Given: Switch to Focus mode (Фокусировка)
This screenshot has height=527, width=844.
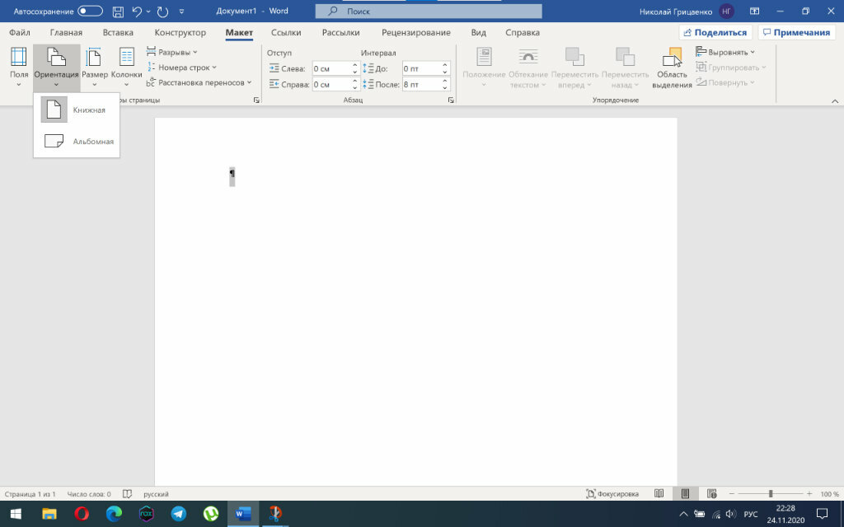Looking at the screenshot, I should click(x=612, y=494).
